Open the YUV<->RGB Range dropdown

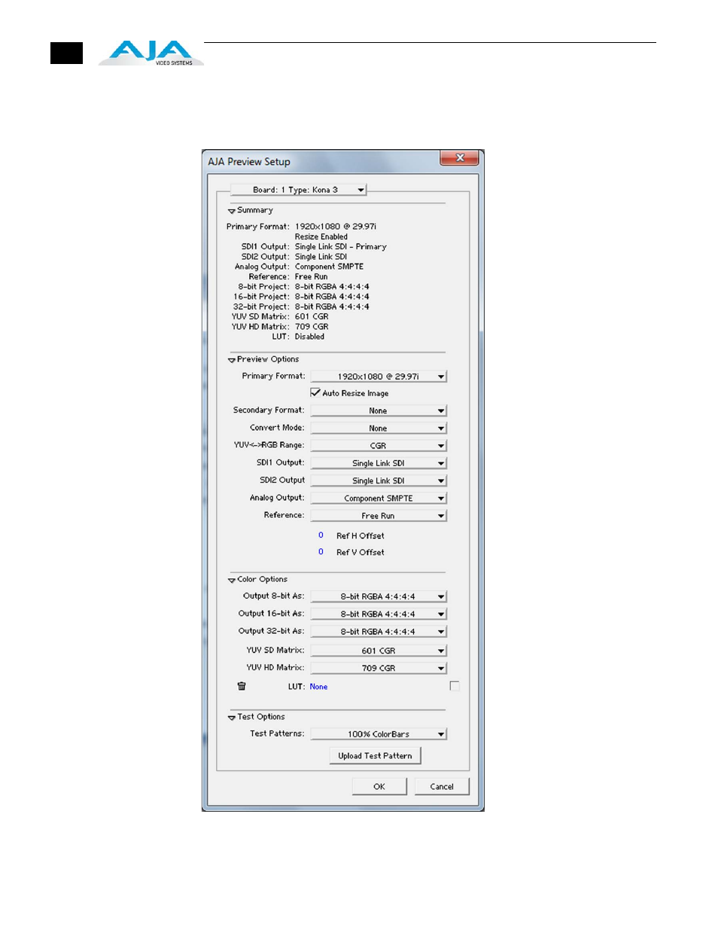(379, 446)
